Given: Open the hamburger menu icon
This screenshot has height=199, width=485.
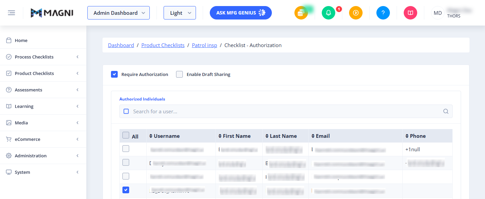Looking at the screenshot, I should coord(11,13).
